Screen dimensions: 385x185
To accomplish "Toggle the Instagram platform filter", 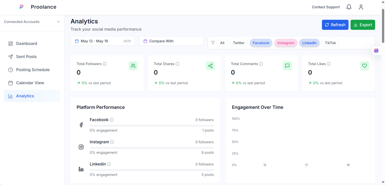I will [x=285, y=43].
